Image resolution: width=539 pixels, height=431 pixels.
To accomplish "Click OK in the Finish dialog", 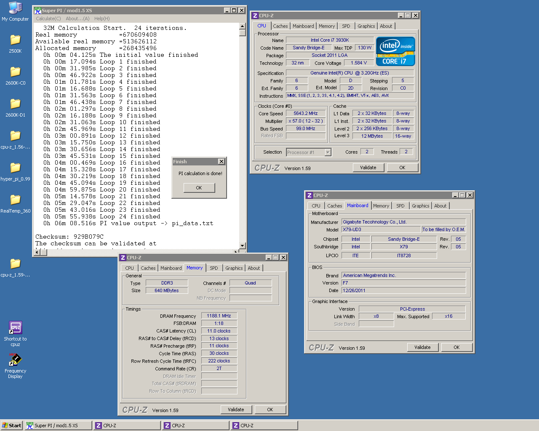I will pos(199,188).
